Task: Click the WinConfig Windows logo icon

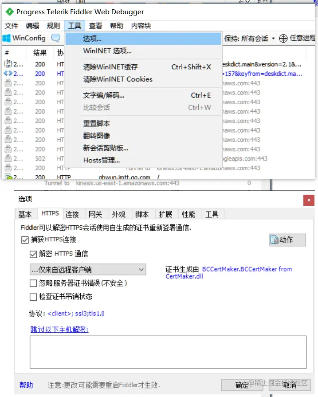Action: (6, 38)
